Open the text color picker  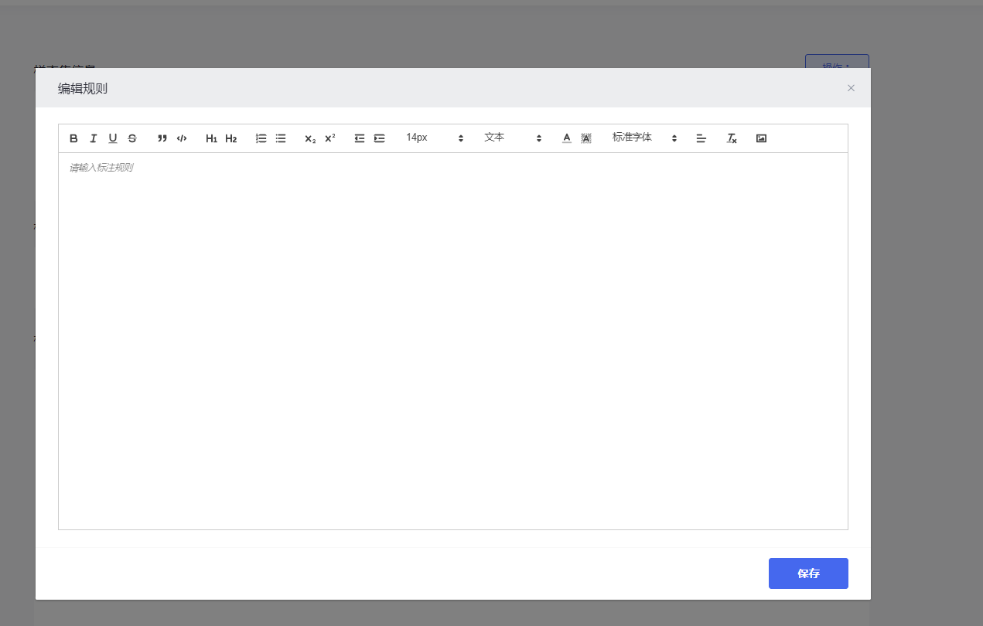click(x=567, y=138)
